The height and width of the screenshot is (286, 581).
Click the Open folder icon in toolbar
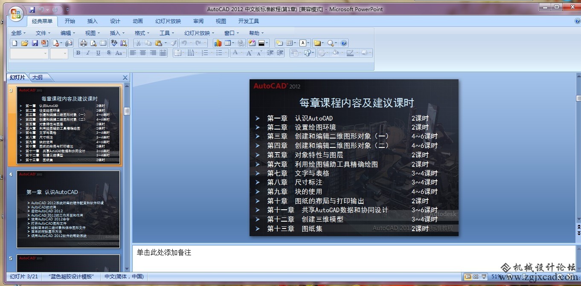tap(25, 43)
